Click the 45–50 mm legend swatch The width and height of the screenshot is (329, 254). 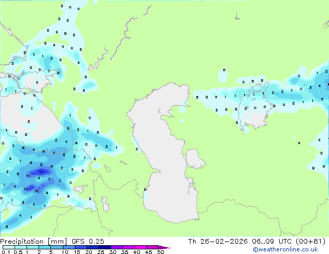pos(153,247)
